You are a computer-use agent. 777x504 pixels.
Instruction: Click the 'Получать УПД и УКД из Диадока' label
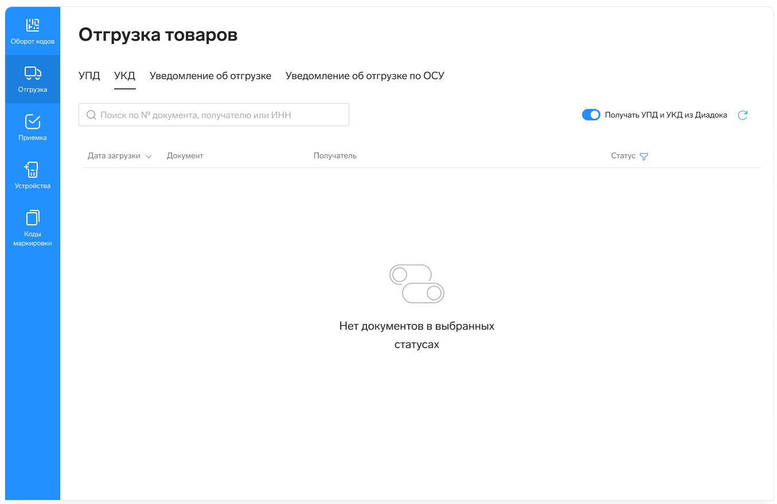point(666,115)
